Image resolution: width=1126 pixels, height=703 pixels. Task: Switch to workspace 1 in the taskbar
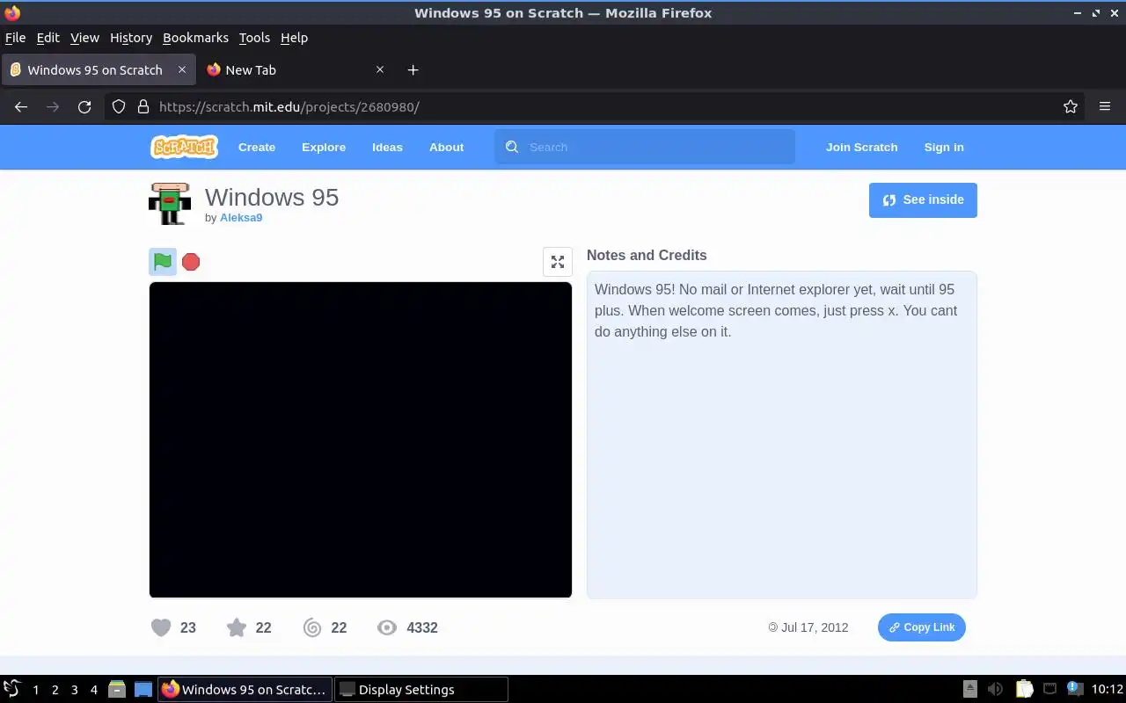(35, 690)
